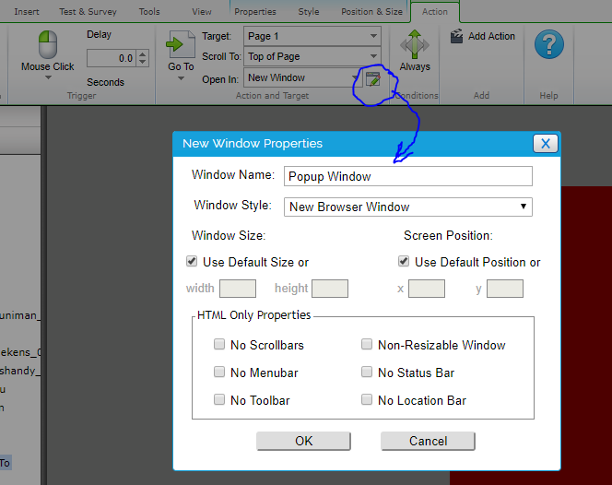612x485 pixels.
Task: Uncheck Use Default Size checkbox
Action: pos(192,261)
